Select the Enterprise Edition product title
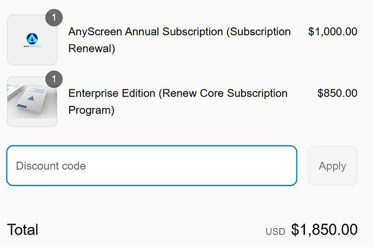373x247 pixels. point(111,93)
